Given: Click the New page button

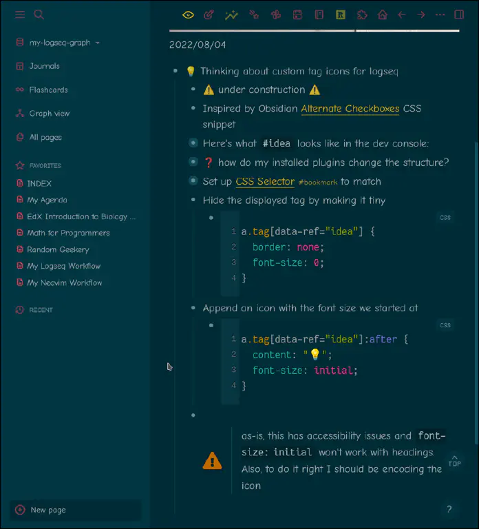Looking at the screenshot, I should click(48, 510).
